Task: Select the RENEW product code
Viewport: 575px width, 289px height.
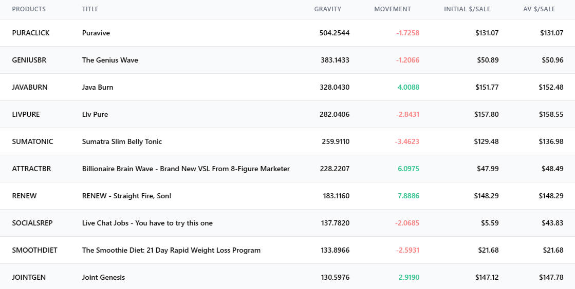Action: pyautogui.click(x=24, y=196)
